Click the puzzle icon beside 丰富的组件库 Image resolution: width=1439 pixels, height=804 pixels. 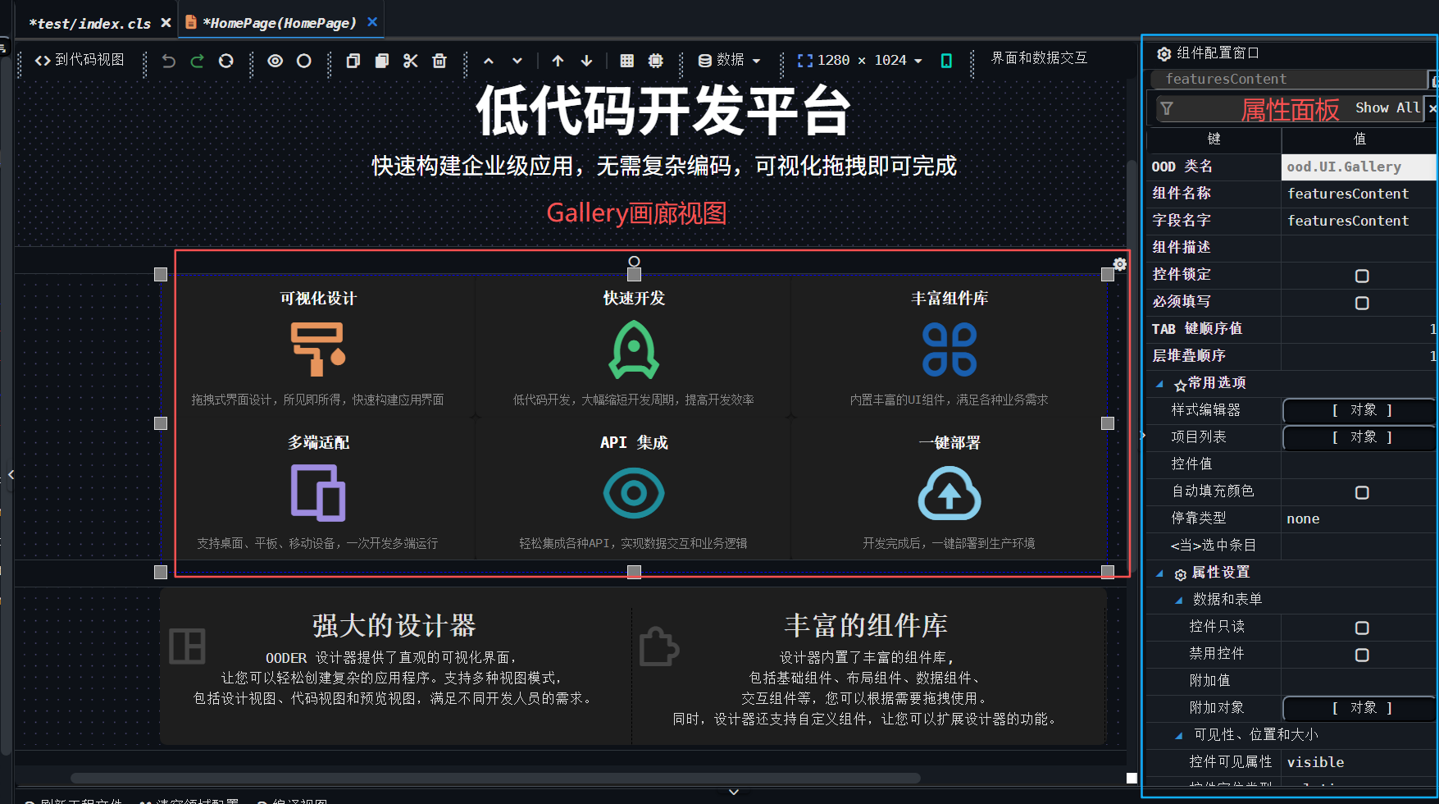pyautogui.click(x=658, y=646)
